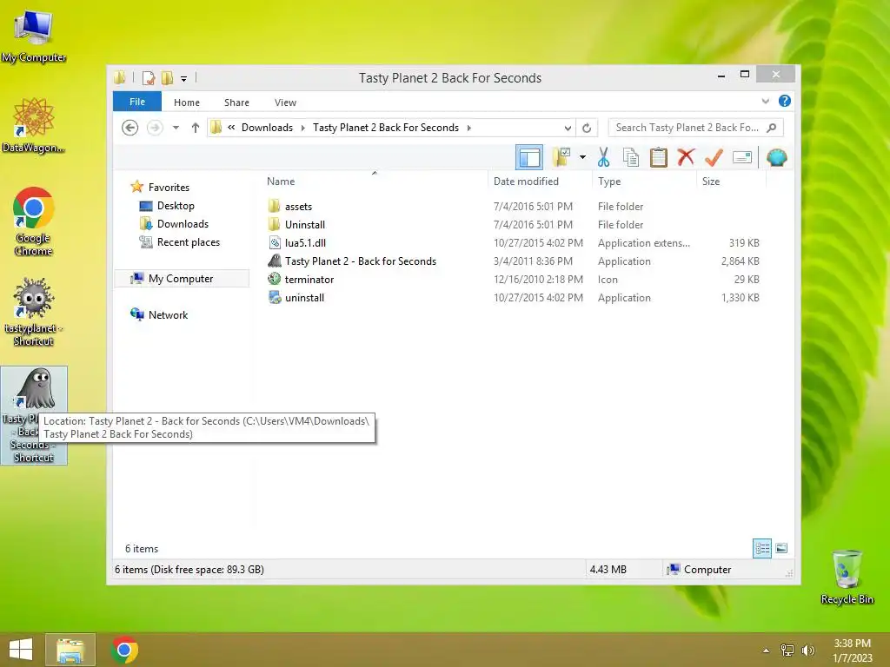This screenshot has width=890, height=667.
Task: Expand the arrow after Downloads breadcrumb
Action: [x=302, y=128]
